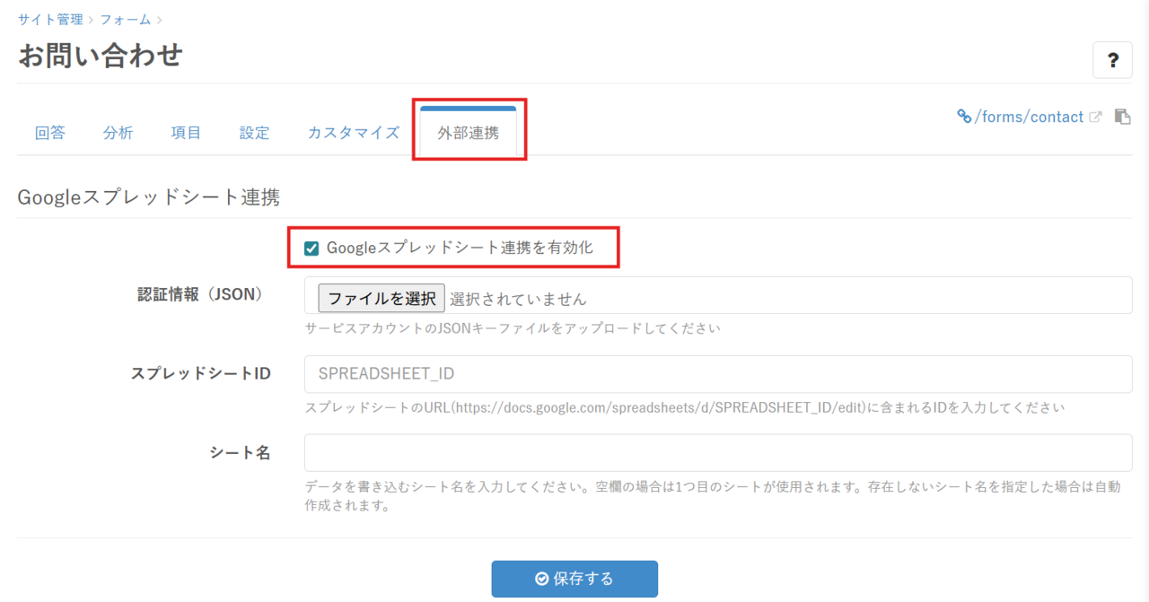Open the 分析 tab
The height and width of the screenshot is (602, 1149).
118,133
